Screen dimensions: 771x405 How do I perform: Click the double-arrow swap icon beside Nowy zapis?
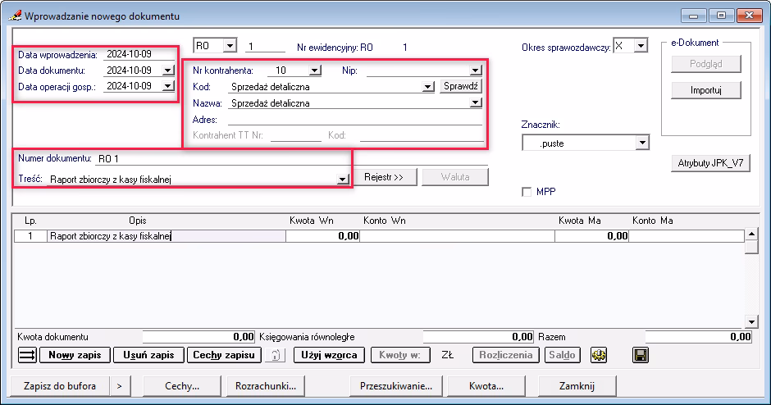click(x=27, y=355)
